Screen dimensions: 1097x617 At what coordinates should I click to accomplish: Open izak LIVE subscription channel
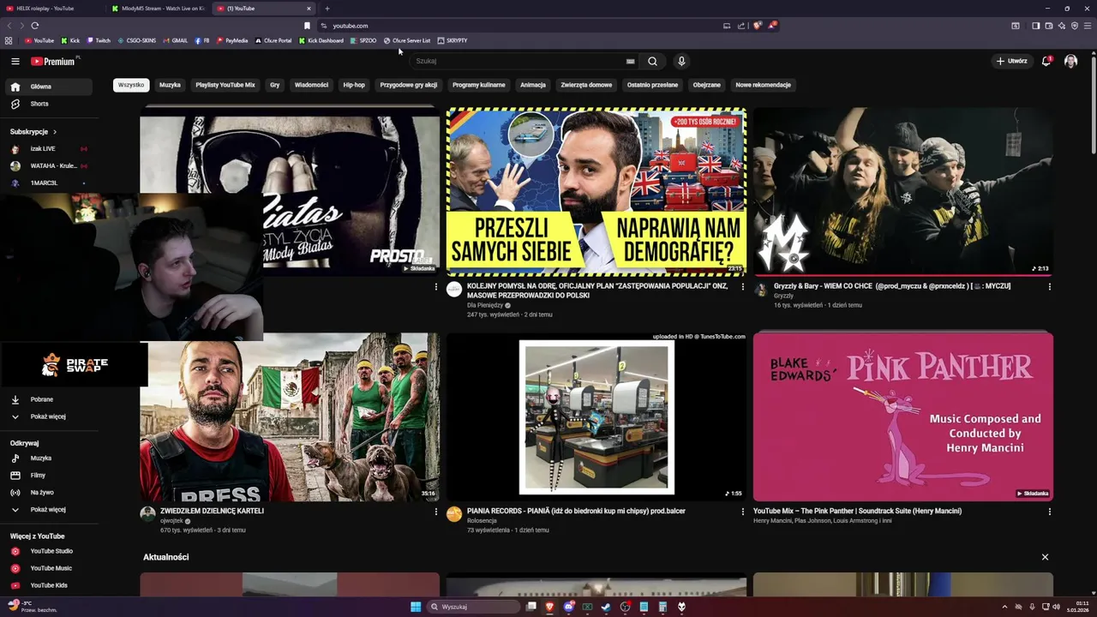click(x=50, y=148)
